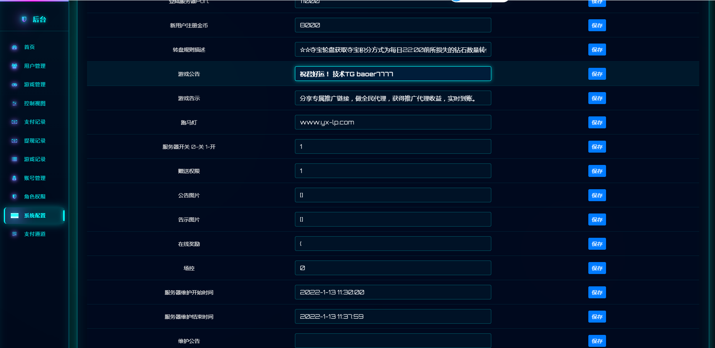Screen dimensions: 715x348
Task: Click the 游戏管理 gamepad icon
Action: (14, 85)
